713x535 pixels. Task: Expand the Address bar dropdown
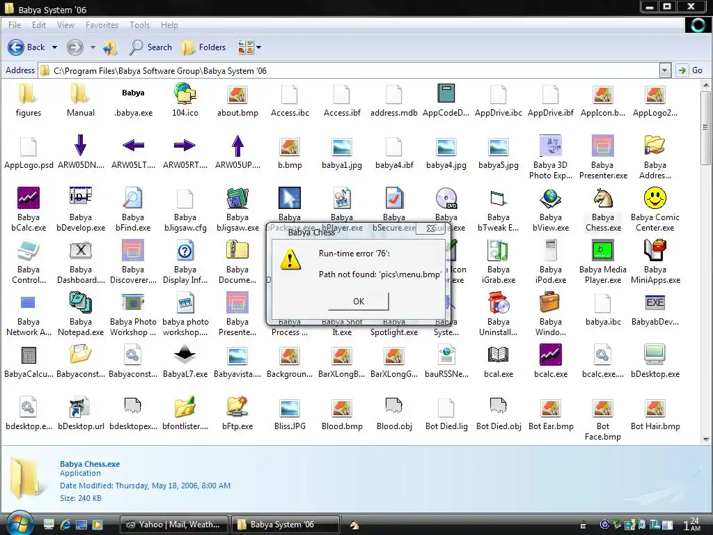tap(664, 70)
